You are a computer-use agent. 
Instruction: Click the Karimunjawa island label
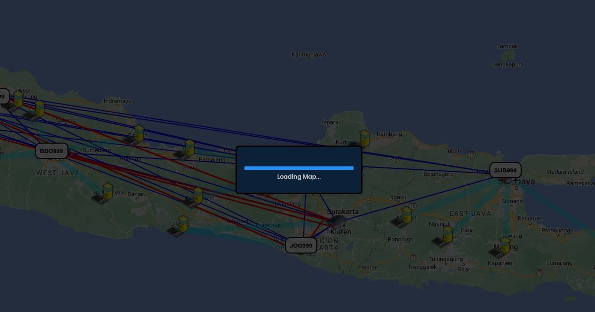pos(308,54)
